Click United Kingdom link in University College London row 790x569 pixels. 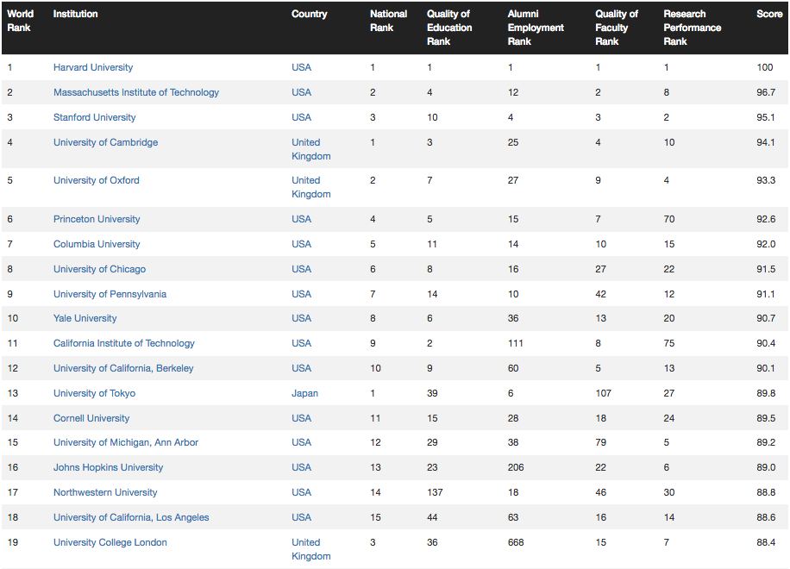[x=310, y=549]
